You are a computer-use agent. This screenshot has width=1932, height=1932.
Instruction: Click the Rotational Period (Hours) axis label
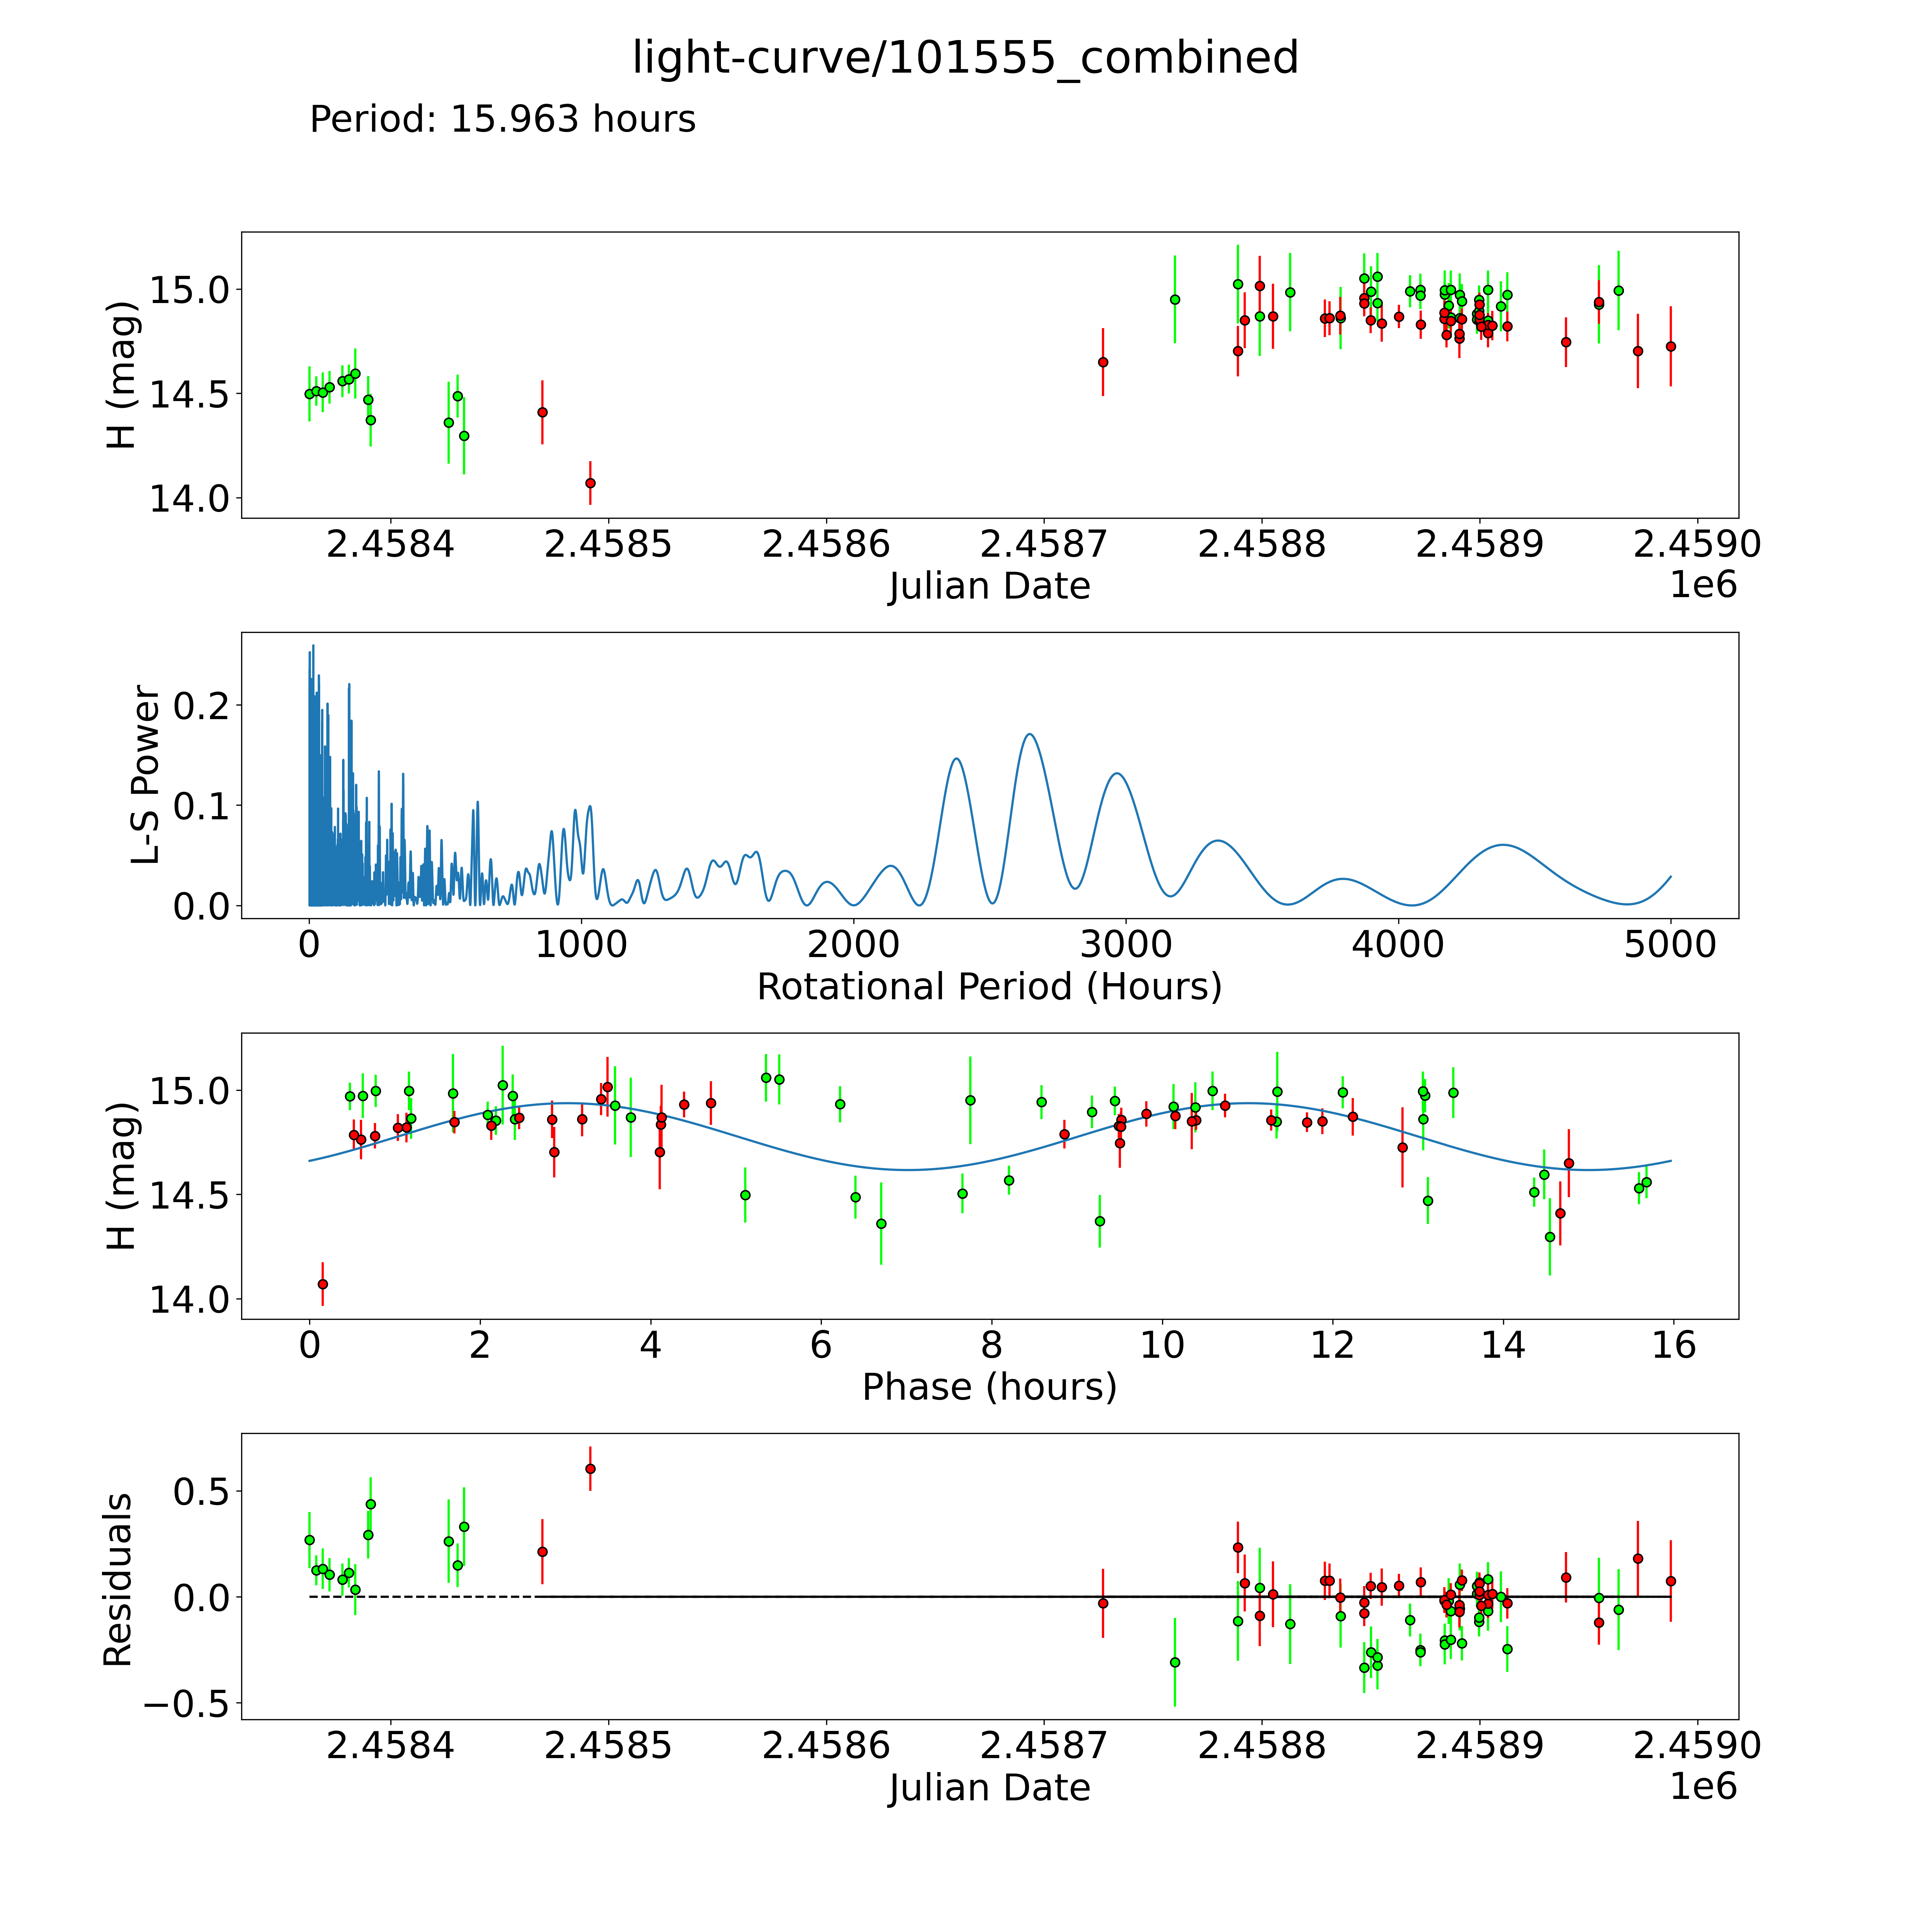point(989,987)
